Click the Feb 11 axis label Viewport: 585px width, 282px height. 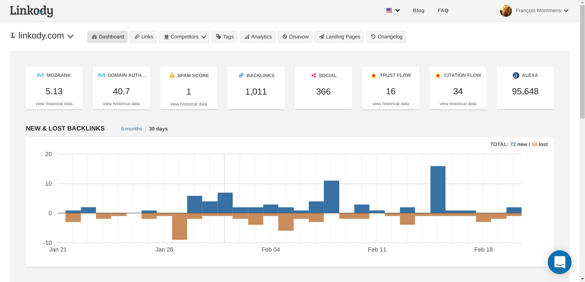[x=377, y=249]
